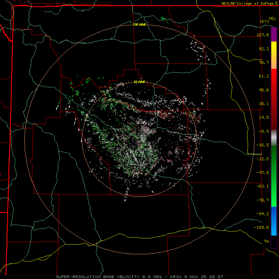
Task: Click the 45.6 velocity scale value
Action: click(x=264, y=90)
